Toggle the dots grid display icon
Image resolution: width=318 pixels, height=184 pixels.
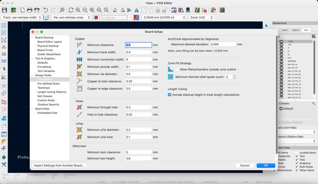pyautogui.click(x=4, y=25)
